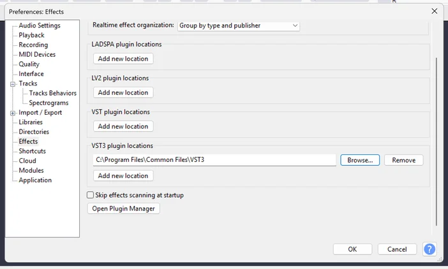The image size is (448, 269).
Task: Expand the Import / Export tree node
Action: pos(13,113)
